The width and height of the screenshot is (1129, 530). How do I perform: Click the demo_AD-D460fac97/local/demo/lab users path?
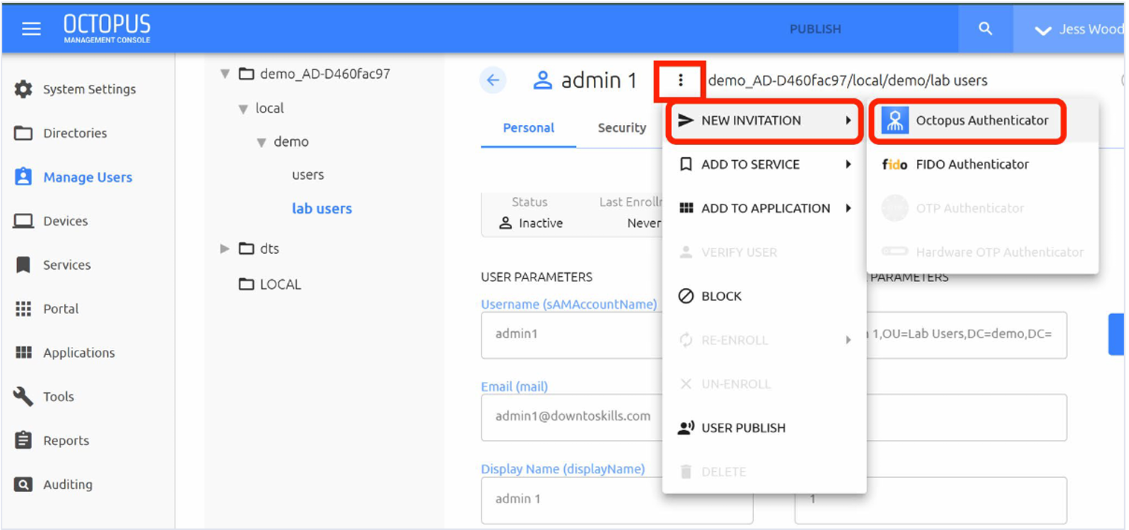pyautogui.click(x=848, y=80)
